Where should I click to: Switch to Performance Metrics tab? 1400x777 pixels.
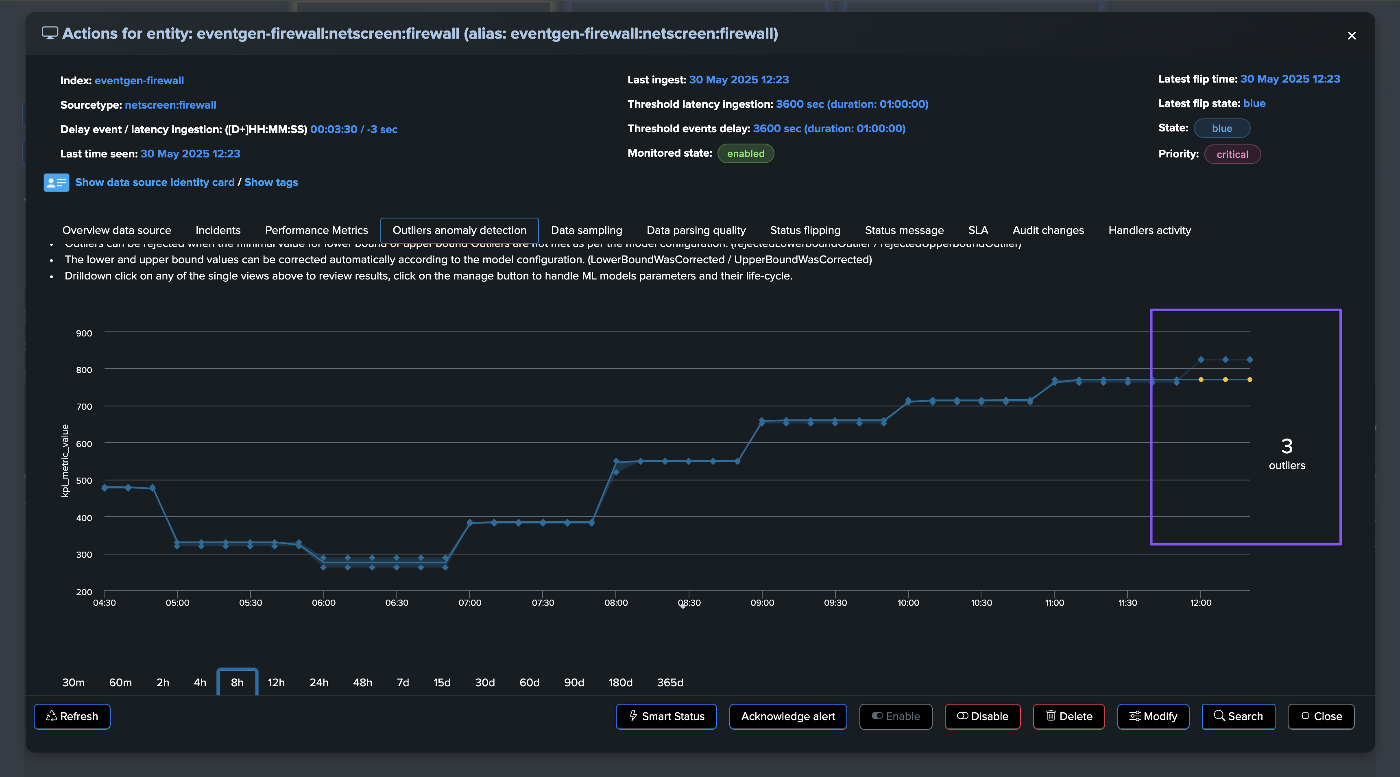tap(316, 231)
